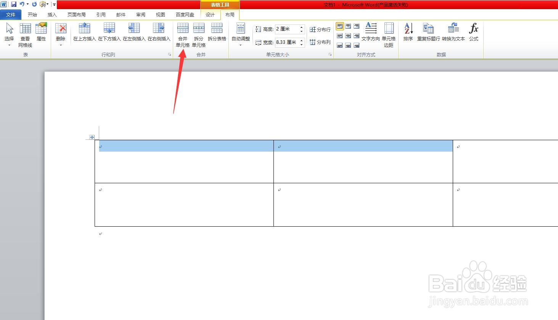Select align top center cell alignment

point(348,26)
